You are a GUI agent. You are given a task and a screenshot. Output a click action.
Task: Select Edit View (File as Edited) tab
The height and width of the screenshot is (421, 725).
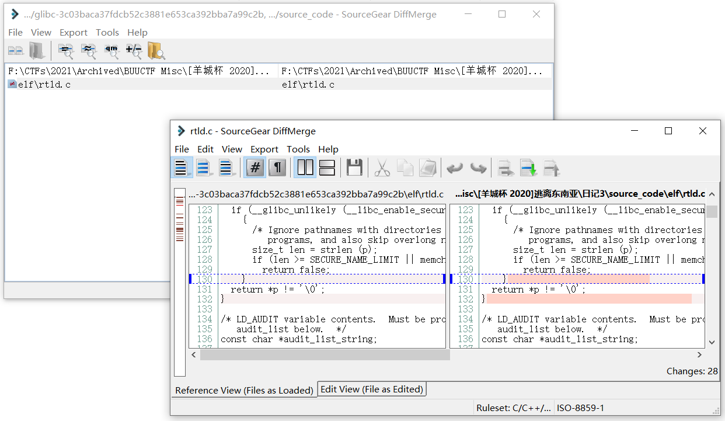click(x=372, y=389)
